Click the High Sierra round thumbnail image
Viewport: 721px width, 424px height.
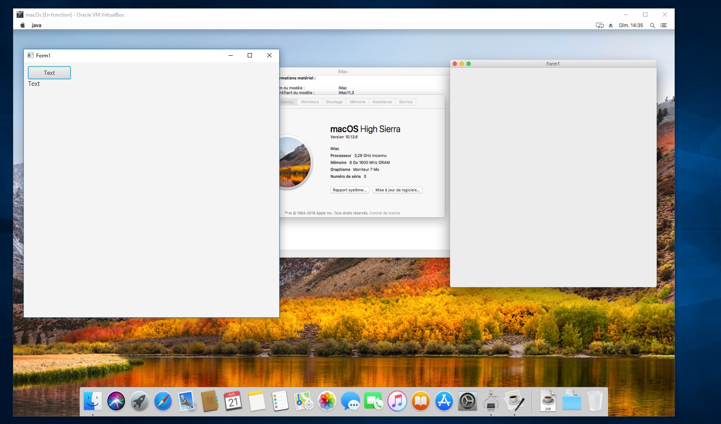[295, 162]
